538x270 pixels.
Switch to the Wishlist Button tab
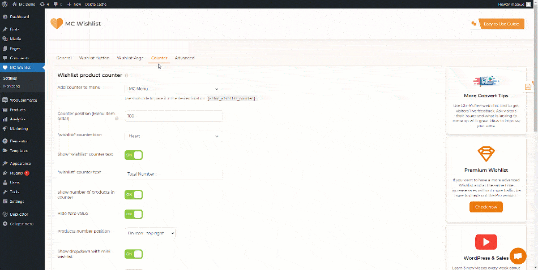(x=95, y=58)
